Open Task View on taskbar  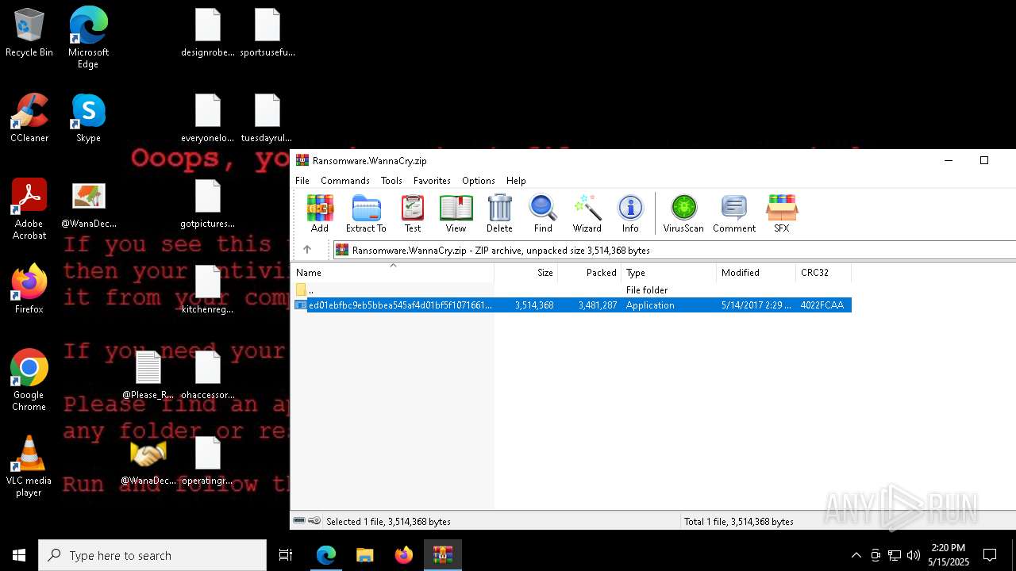(286, 555)
